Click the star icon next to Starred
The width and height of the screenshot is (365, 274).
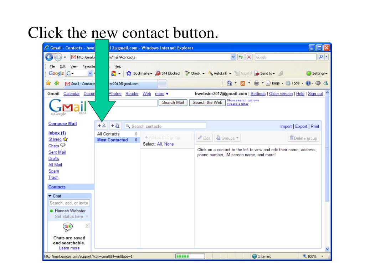pos(66,139)
